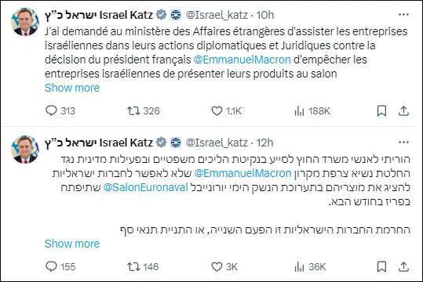View analytics for the 188K views tweet
Viewport: 423px width, 282px height.
tap(312, 110)
